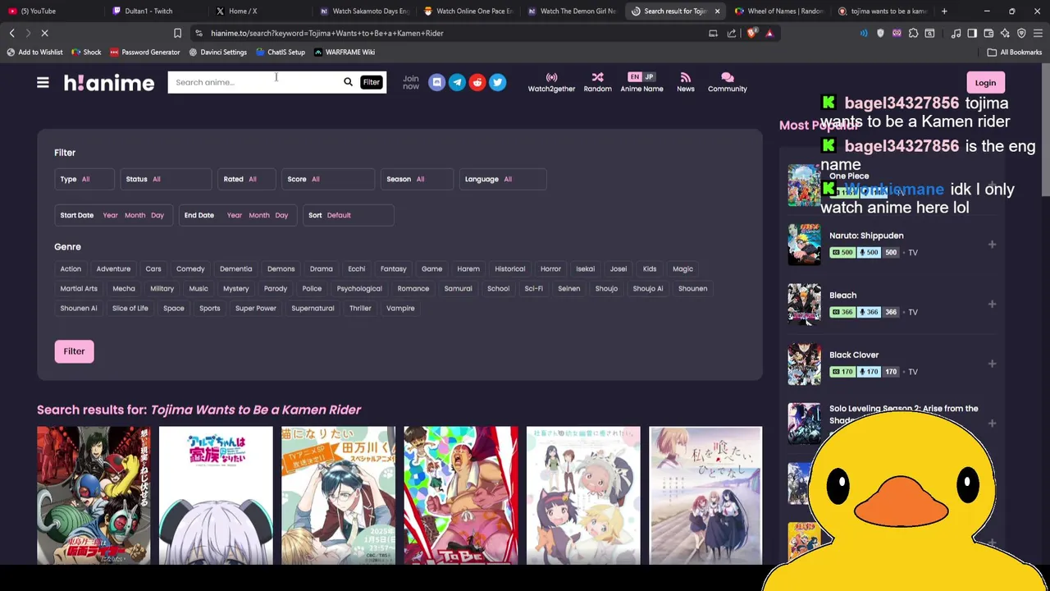Go back in browser history
Image resolution: width=1050 pixels, height=591 pixels.
coord(12,33)
